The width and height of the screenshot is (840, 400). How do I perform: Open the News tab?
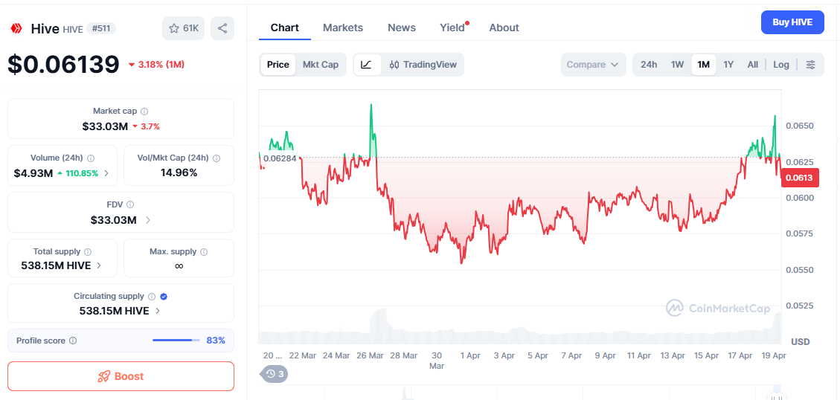coord(402,28)
